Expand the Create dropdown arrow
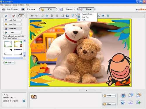This screenshot has height=109, width=146. click(x=75, y=9)
